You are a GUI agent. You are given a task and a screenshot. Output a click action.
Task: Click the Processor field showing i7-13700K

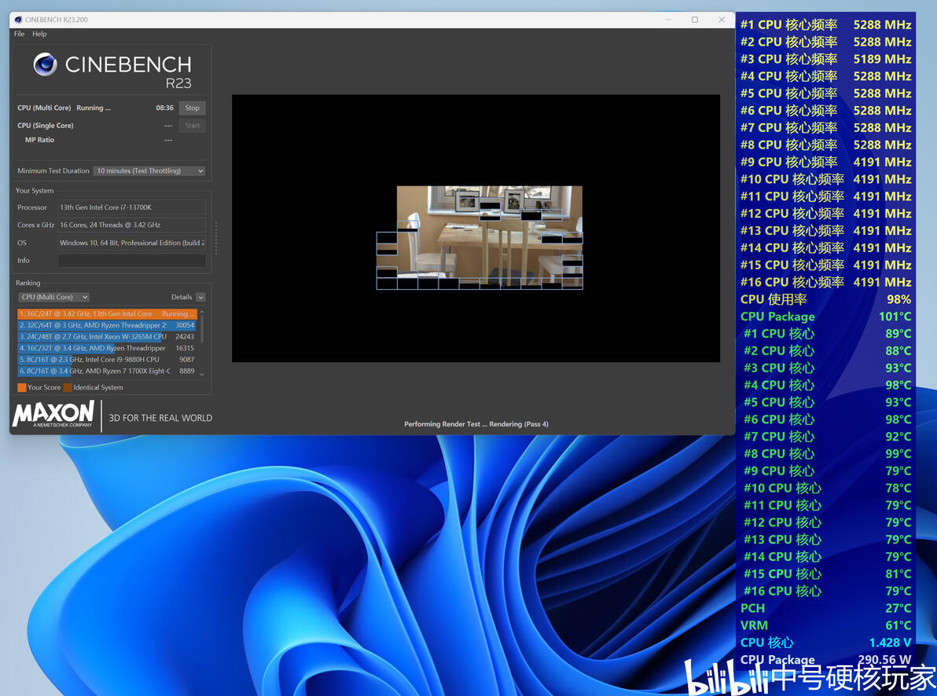click(131, 207)
